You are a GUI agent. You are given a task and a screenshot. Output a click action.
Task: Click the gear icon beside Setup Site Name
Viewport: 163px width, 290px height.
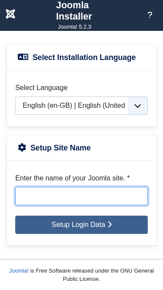click(22, 147)
